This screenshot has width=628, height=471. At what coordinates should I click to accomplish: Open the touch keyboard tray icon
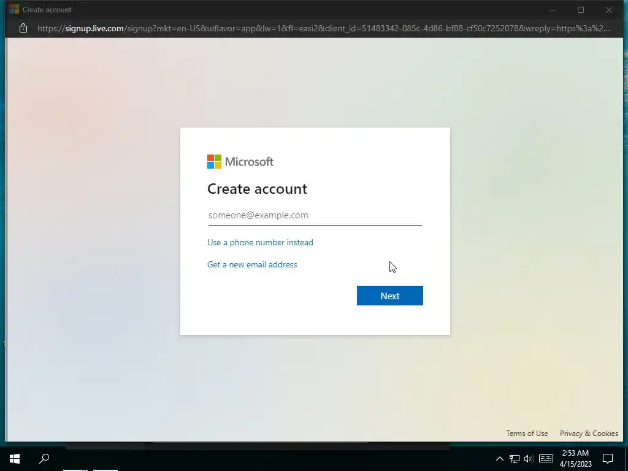546,459
